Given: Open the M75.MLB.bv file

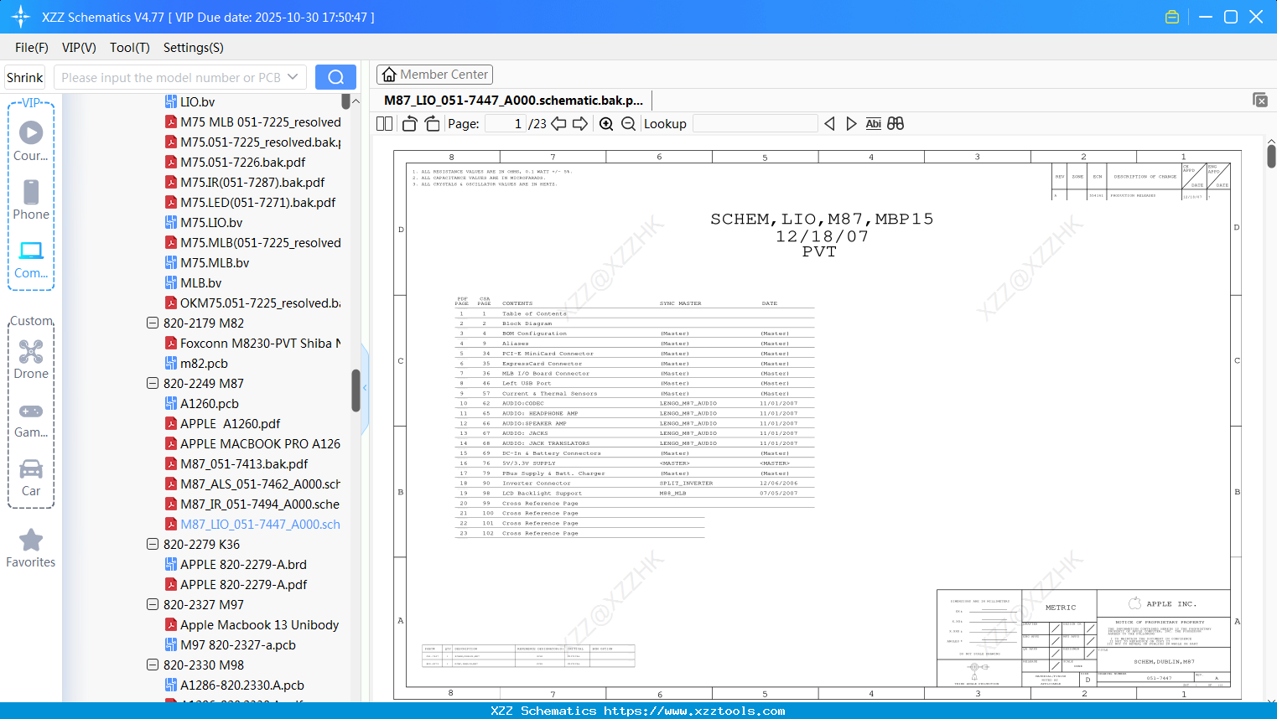Looking at the screenshot, I should click(215, 263).
